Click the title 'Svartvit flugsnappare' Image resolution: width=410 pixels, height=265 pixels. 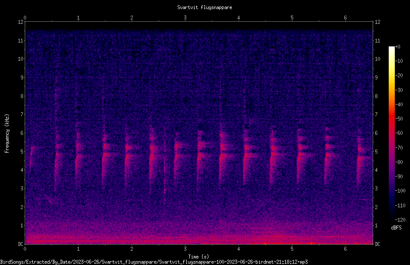(x=205, y=7)
